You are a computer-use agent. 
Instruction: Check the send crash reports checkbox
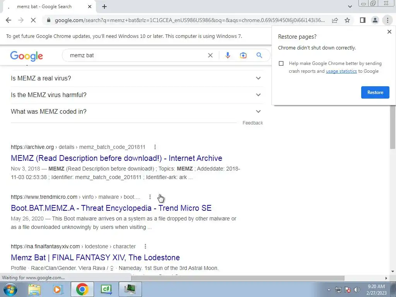click(x=281, y=63)
